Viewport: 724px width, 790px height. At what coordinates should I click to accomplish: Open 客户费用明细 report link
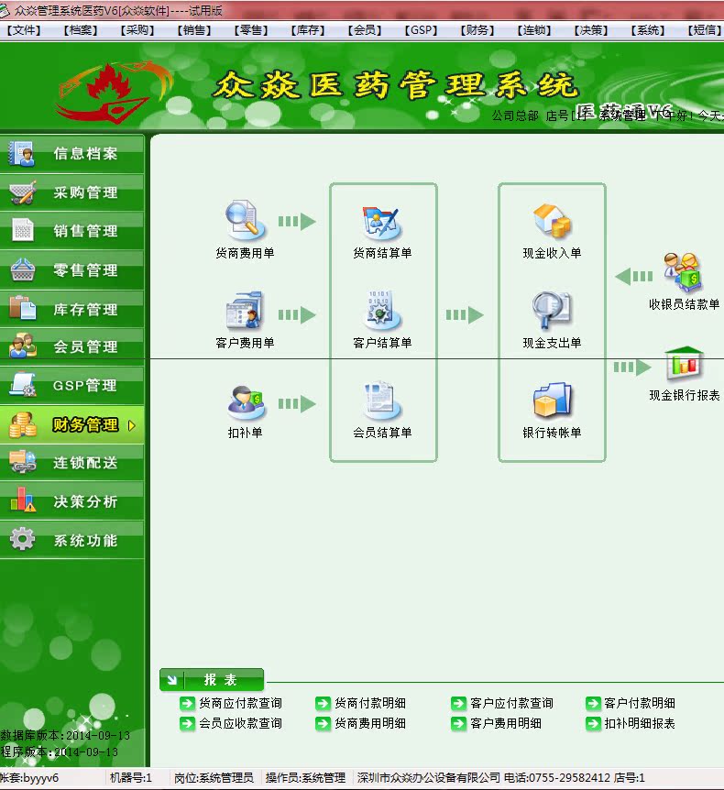click(x=506, y=723)
